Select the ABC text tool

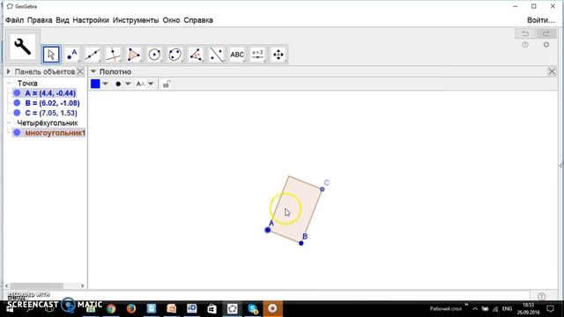[x=237, y=55]
